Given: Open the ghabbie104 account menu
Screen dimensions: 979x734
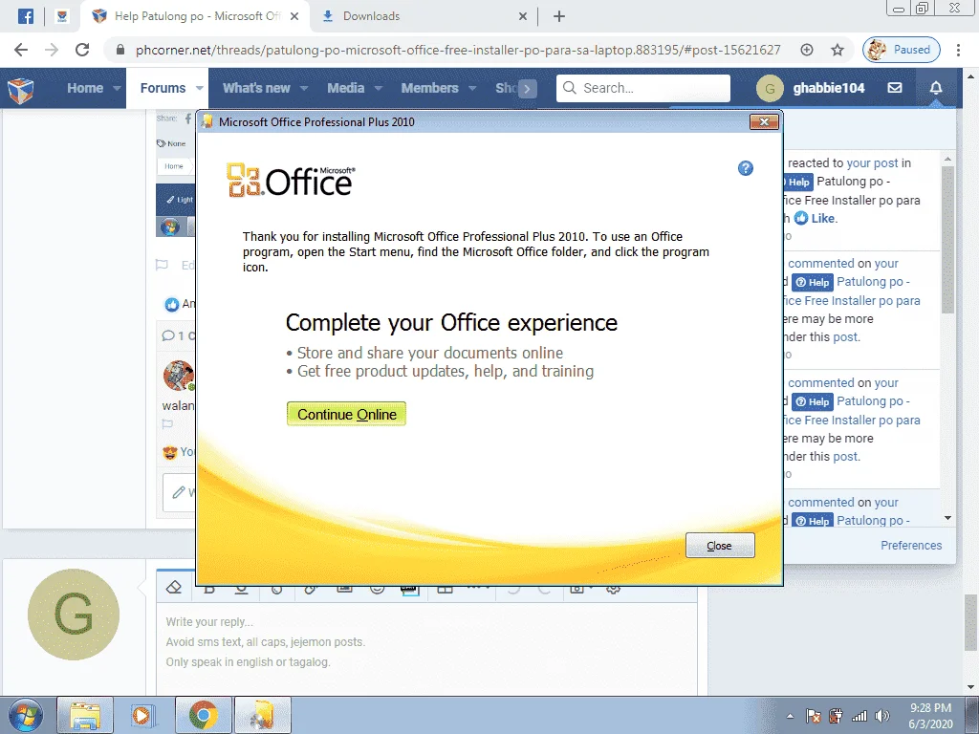Looking at the screenshot, I should pyautogui.click(x=829, y=88).
